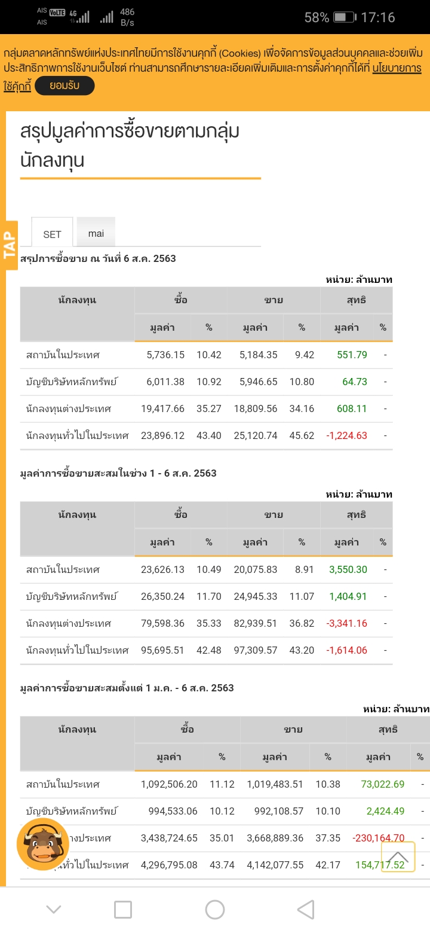Open the orange TAP side tab

[x=10, y=246]
